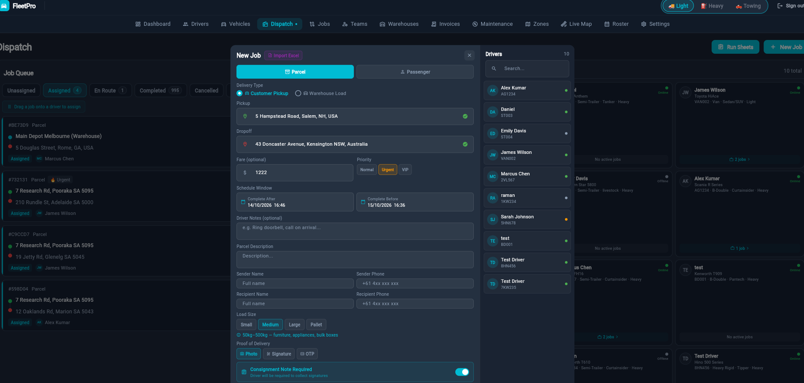Click the red pin icon in Dropoff field
This screenshot has width=804, height=383.
[245, 144]
